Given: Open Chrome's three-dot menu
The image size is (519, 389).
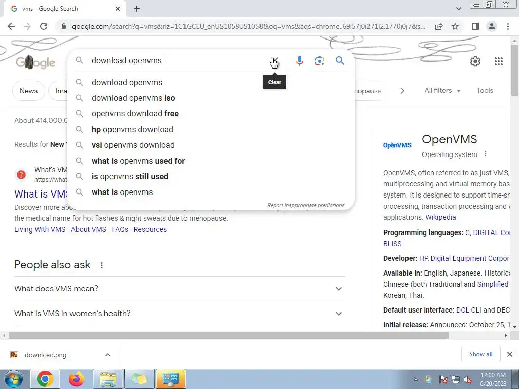Looking at the screenshot, I should tap(508, 26).
